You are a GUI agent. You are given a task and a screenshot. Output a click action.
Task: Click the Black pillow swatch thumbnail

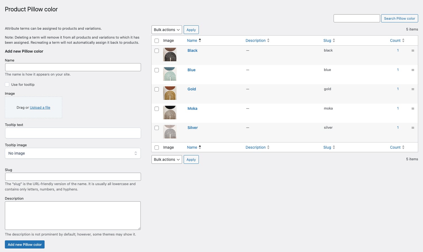coord(170,55)
